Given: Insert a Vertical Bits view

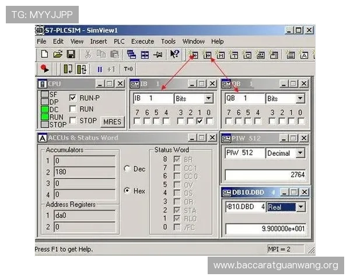Looking at the screenshot, I should click(274, 55).
